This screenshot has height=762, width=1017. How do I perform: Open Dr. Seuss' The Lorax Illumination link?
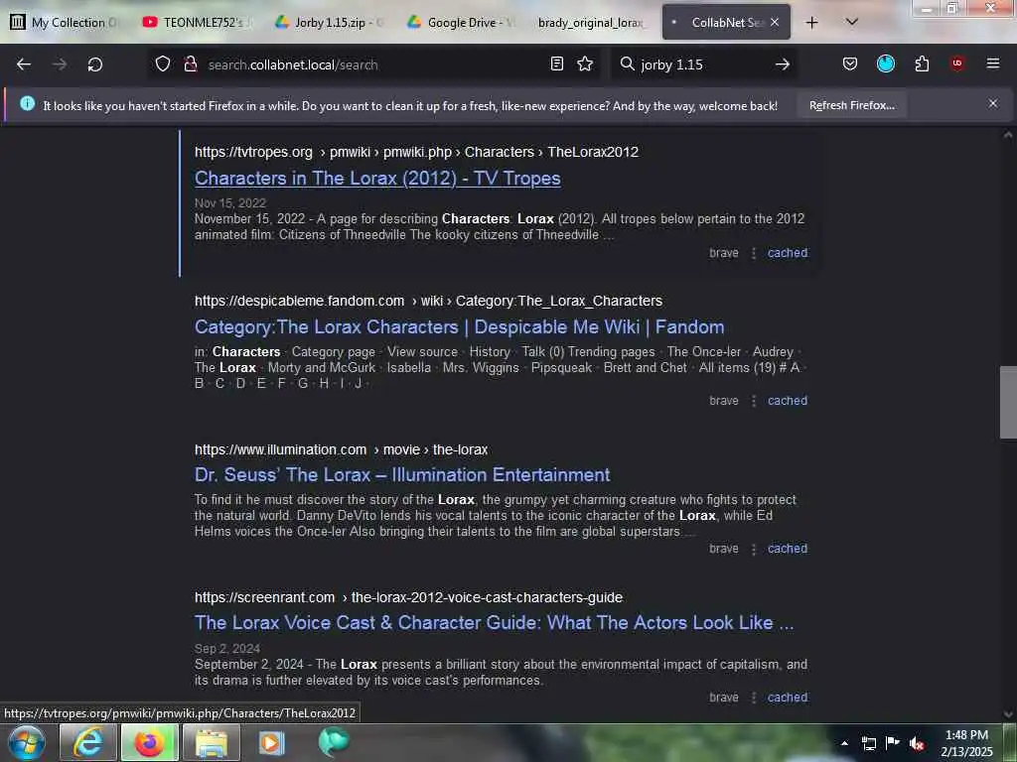402,475
